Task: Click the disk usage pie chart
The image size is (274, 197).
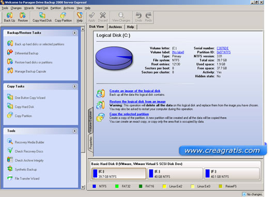Action: pyautogui.click(x=114, y=58)
